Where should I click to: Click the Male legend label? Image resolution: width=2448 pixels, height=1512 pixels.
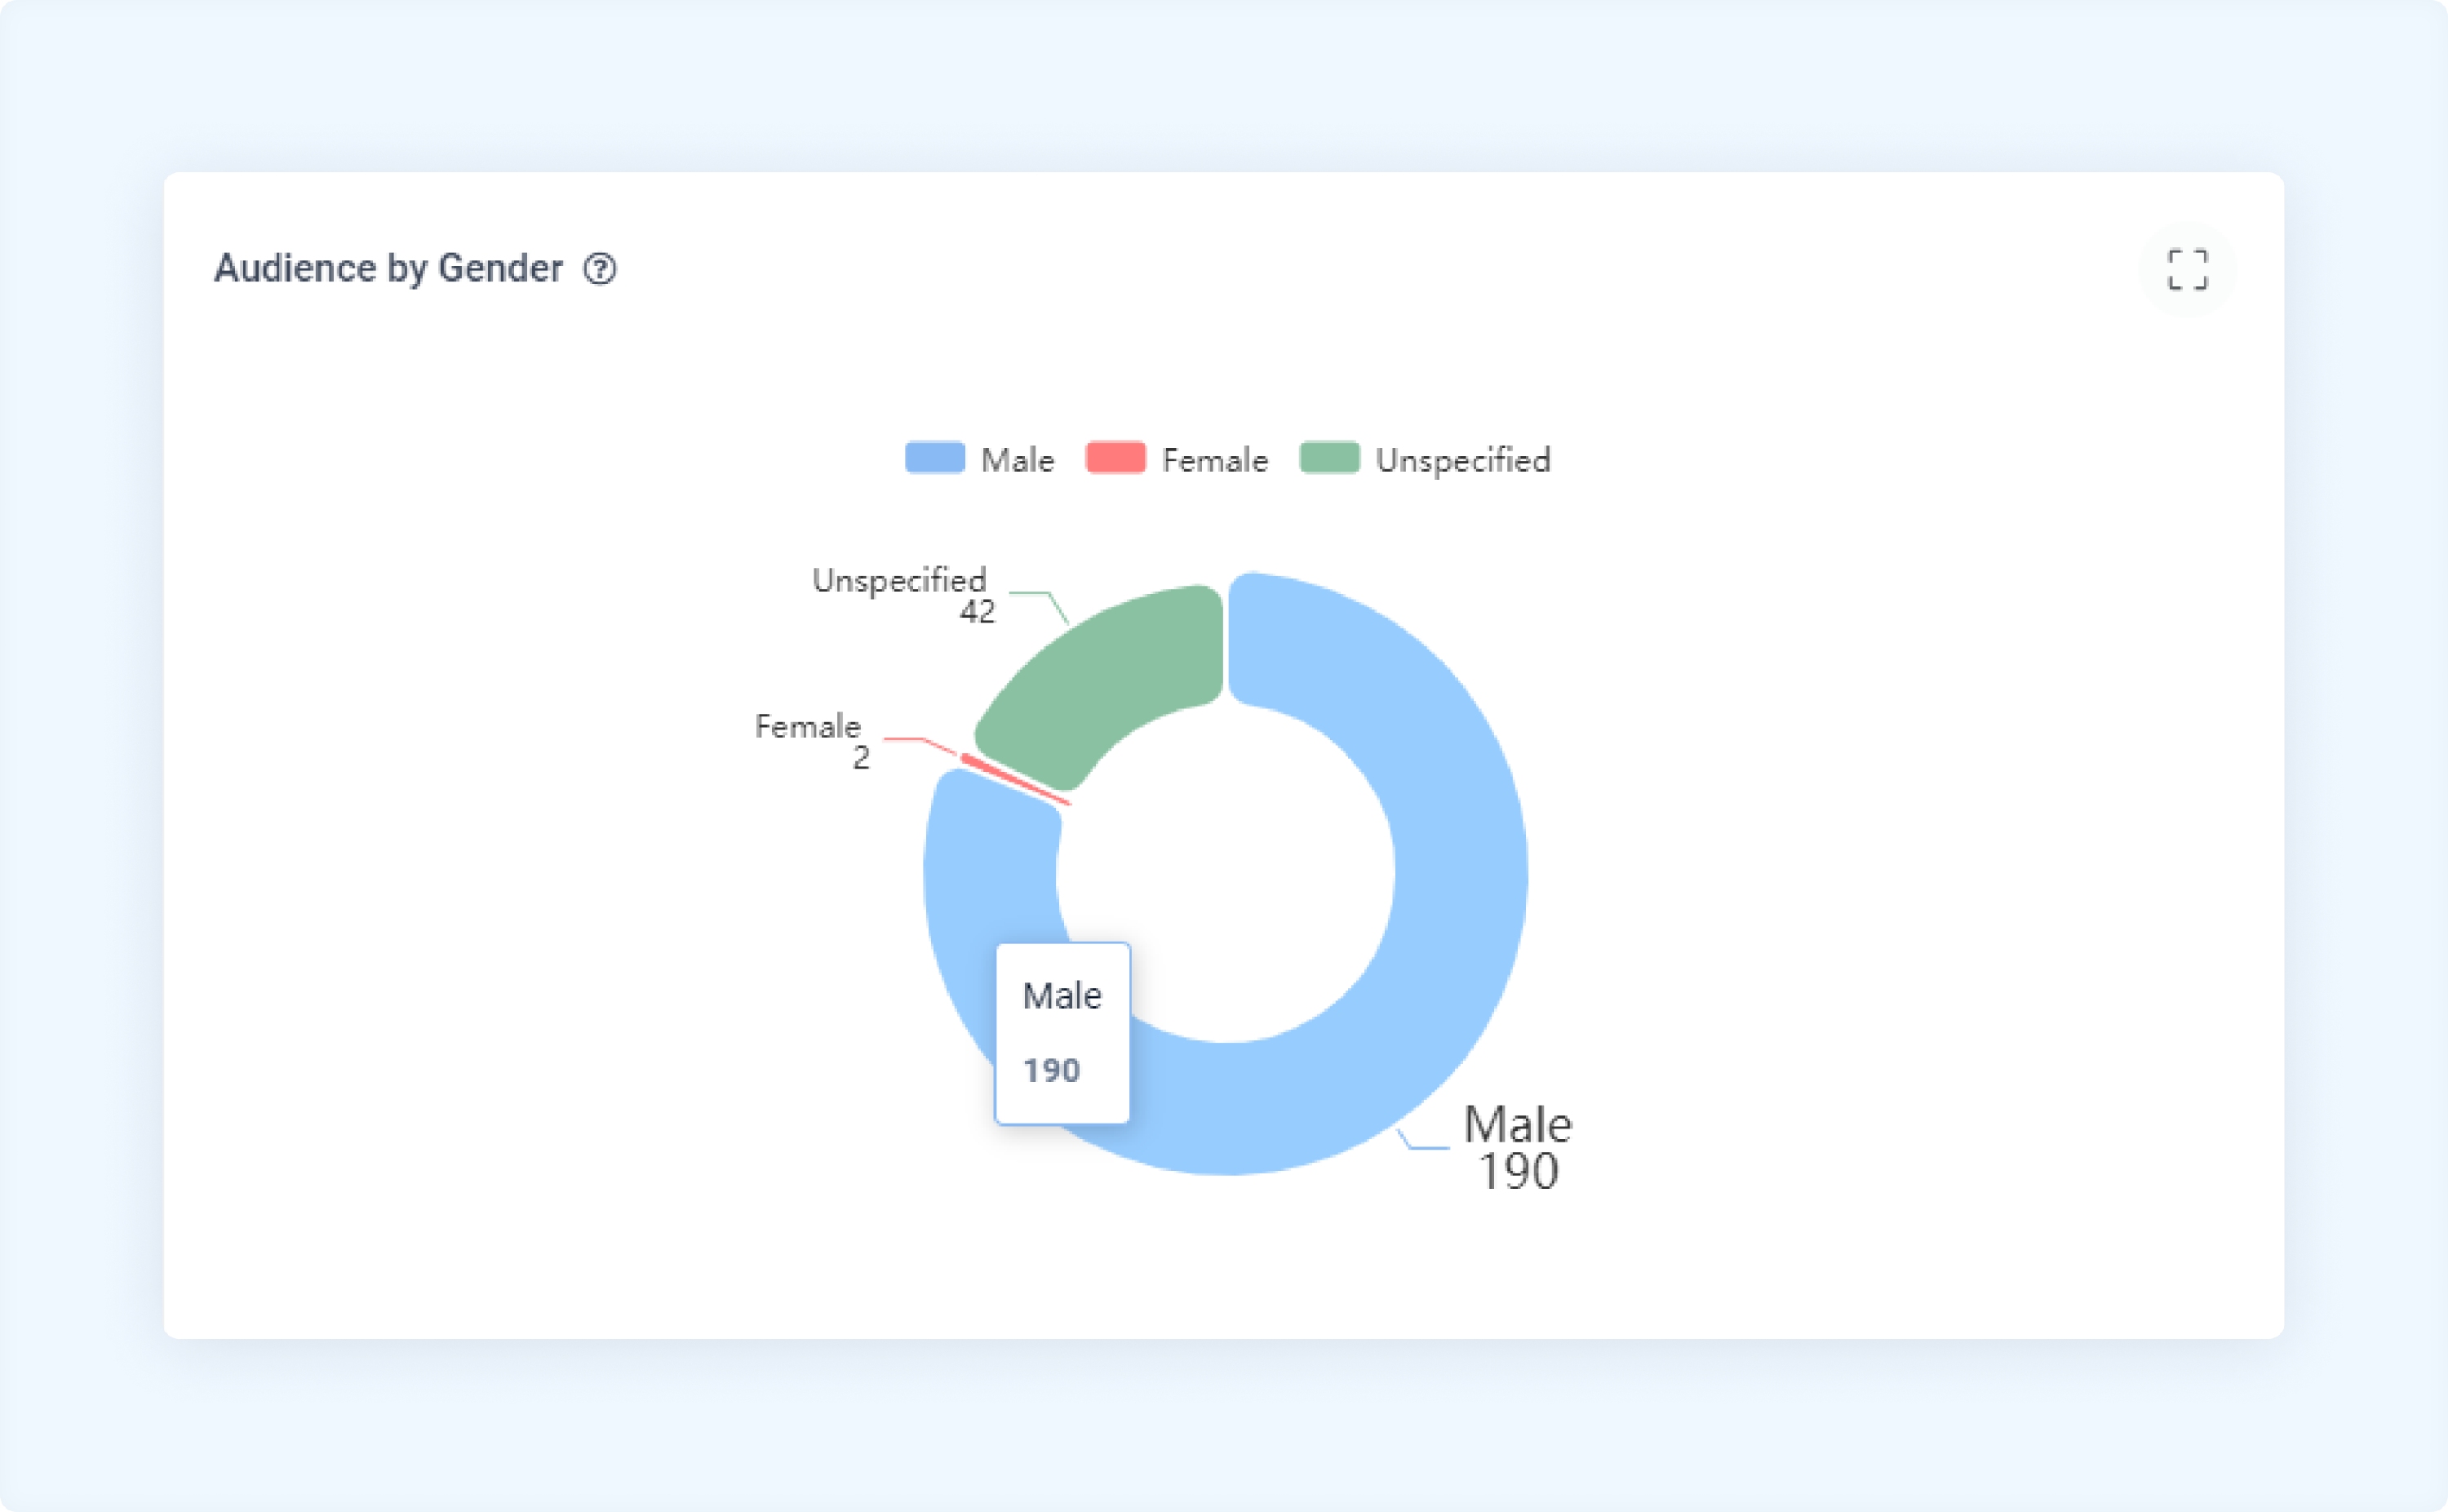click(x=1018, y=460)
